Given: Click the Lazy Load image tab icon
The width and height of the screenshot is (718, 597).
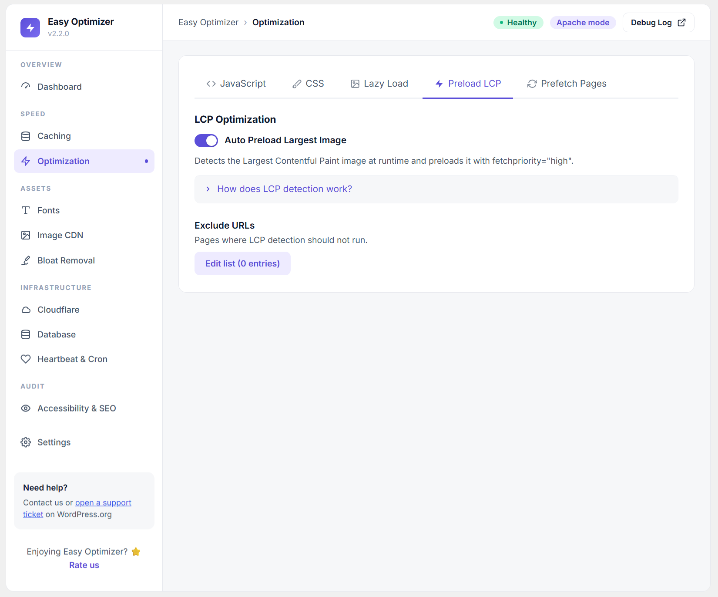Looking at the screenshot, I should click(355, 84).
